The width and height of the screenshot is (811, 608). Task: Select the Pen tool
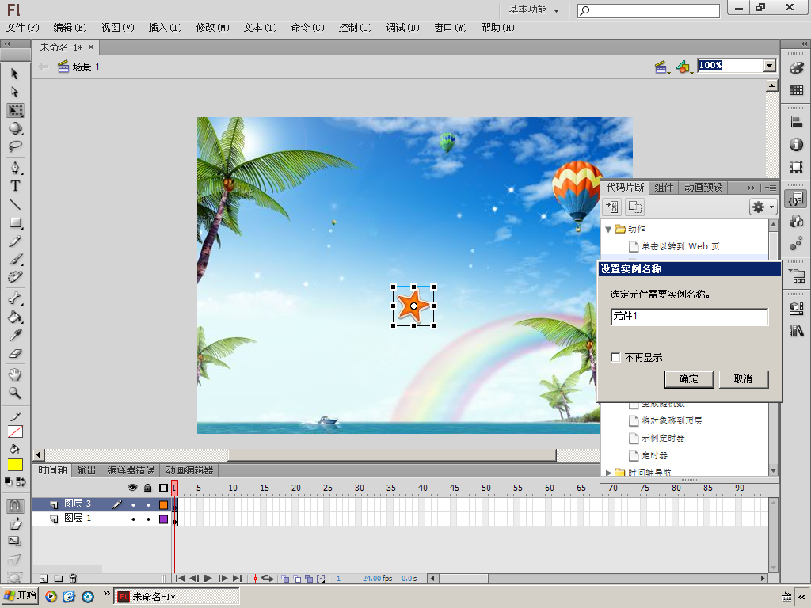click(15, 168)
